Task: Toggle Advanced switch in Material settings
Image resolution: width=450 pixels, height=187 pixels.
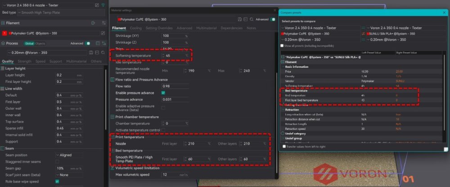Action: pos(273,19)
